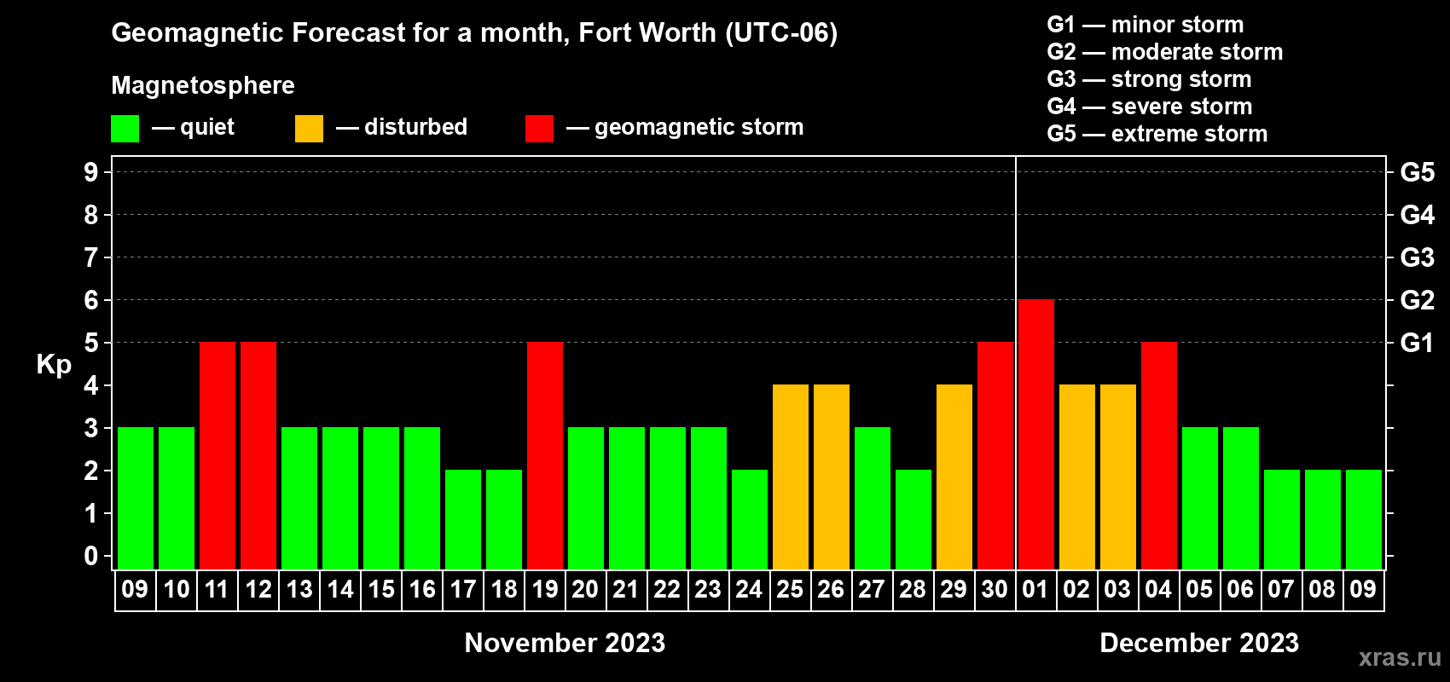Click date label 08 on the x-axis
This screenshot has height=682, width=1450.
coord(1323,590)
